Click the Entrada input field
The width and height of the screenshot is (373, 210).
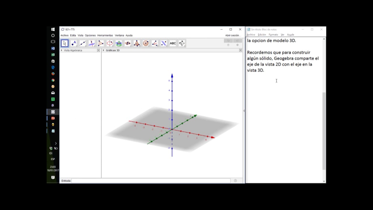[x=151, y=181]
